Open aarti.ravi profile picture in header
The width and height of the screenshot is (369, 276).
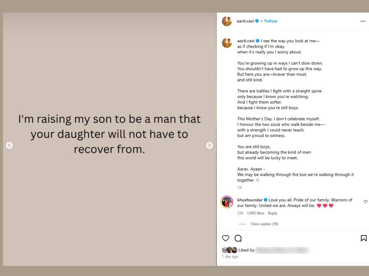(x=227, y=21)
